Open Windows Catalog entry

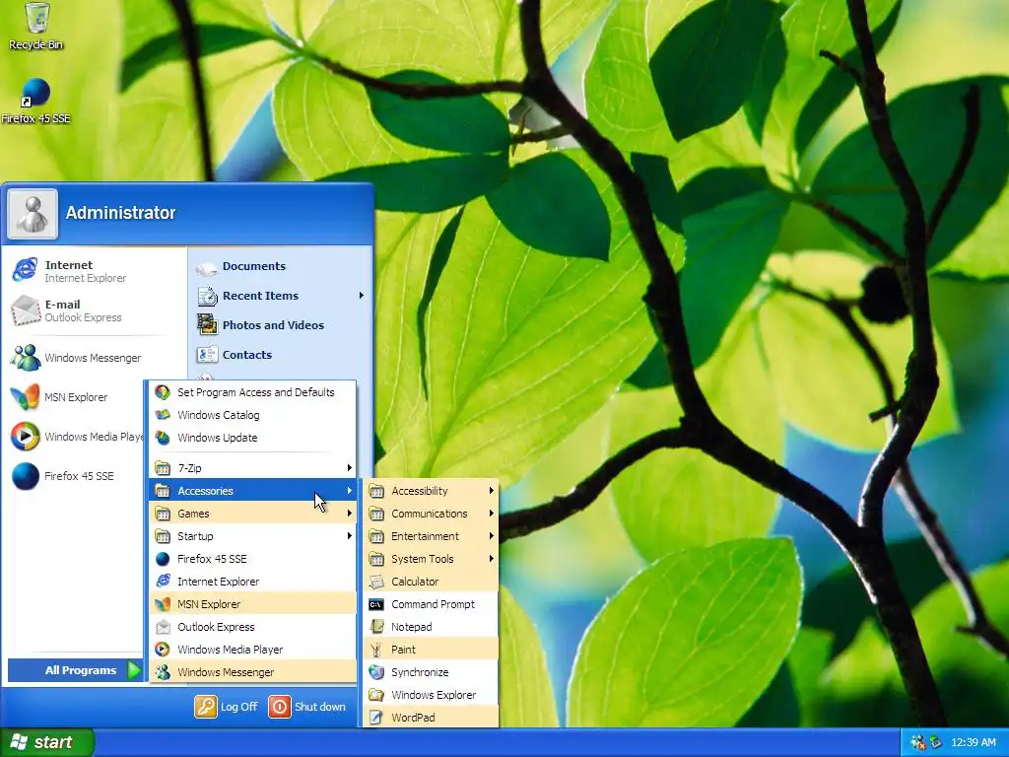[253, 415]
